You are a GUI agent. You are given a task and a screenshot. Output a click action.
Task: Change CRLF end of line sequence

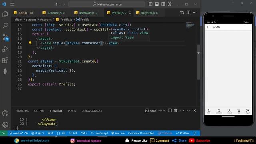click(x=84, y=133)
